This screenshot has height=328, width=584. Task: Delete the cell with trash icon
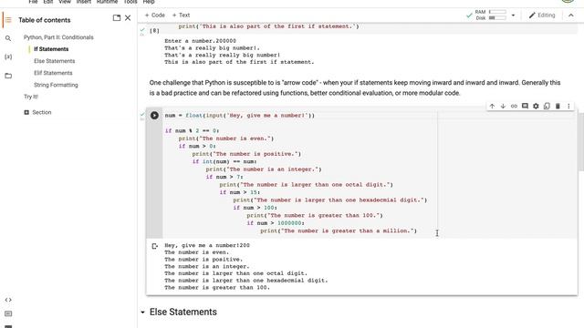click(x=558, y=106)
